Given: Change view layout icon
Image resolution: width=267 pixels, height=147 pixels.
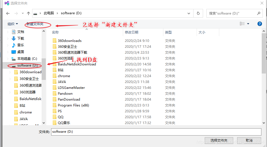Looking at the screenshot, I should (x=242, y=24).
